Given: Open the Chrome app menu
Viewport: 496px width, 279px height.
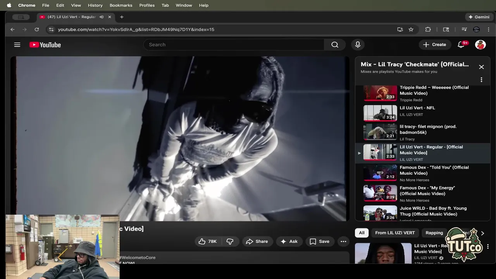Looking at the screenshot, I should [x=27, y=5].
